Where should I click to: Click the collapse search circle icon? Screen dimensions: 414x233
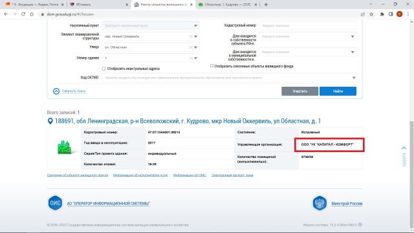(x=56, y=91)
